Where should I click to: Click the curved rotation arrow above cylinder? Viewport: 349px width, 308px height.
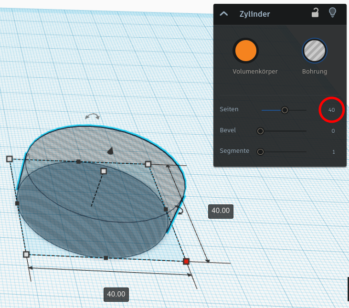pos(92,116)
